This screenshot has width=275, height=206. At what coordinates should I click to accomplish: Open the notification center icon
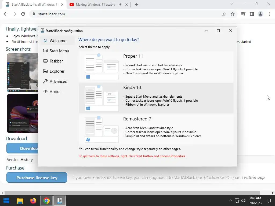click(269, 201)
